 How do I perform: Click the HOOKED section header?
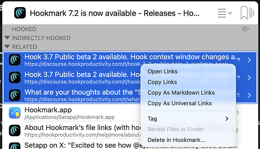pos(24,29)
